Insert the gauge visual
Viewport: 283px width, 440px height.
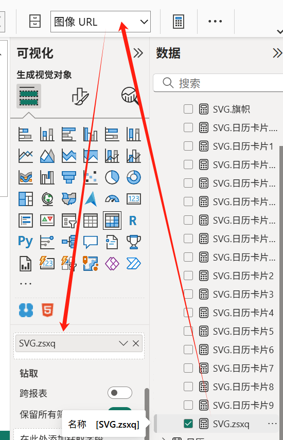click(112, 199)
